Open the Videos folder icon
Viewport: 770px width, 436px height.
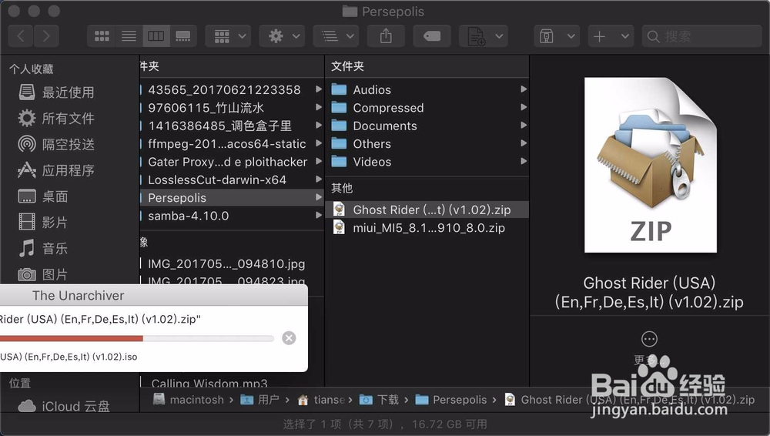(x=339, y=162)
